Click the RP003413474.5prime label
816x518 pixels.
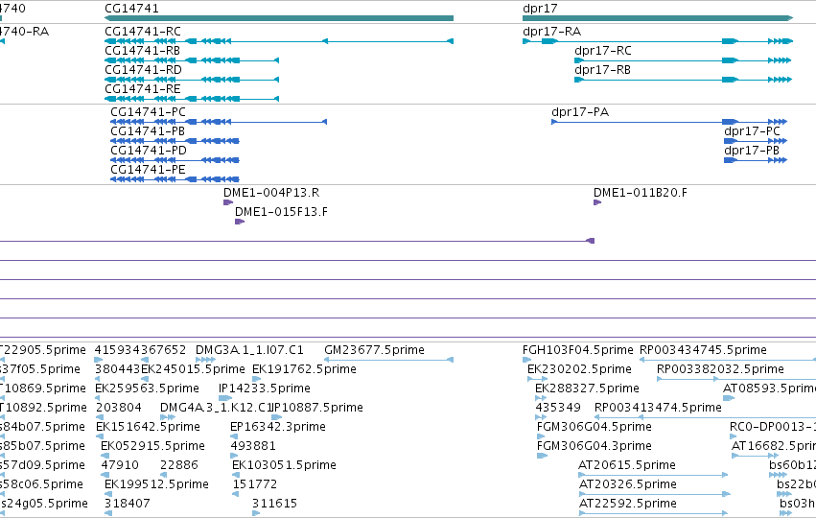coord(658,408)
